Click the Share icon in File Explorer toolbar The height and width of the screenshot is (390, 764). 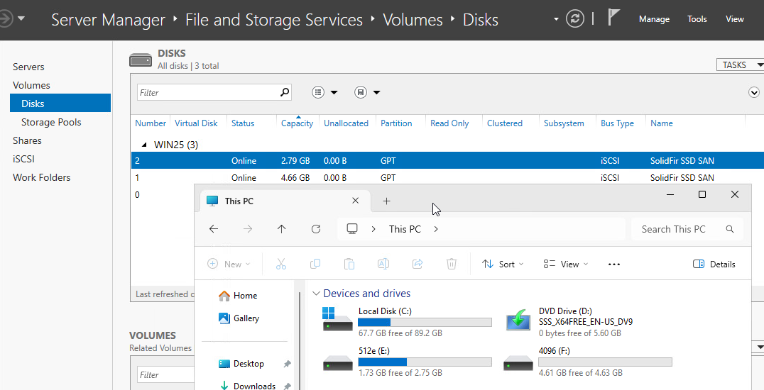418,264
